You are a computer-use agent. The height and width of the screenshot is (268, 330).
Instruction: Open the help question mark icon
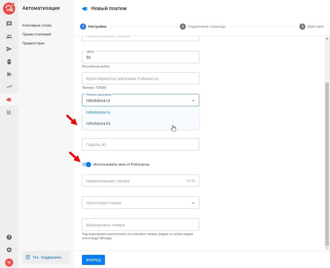pos(9,237)
